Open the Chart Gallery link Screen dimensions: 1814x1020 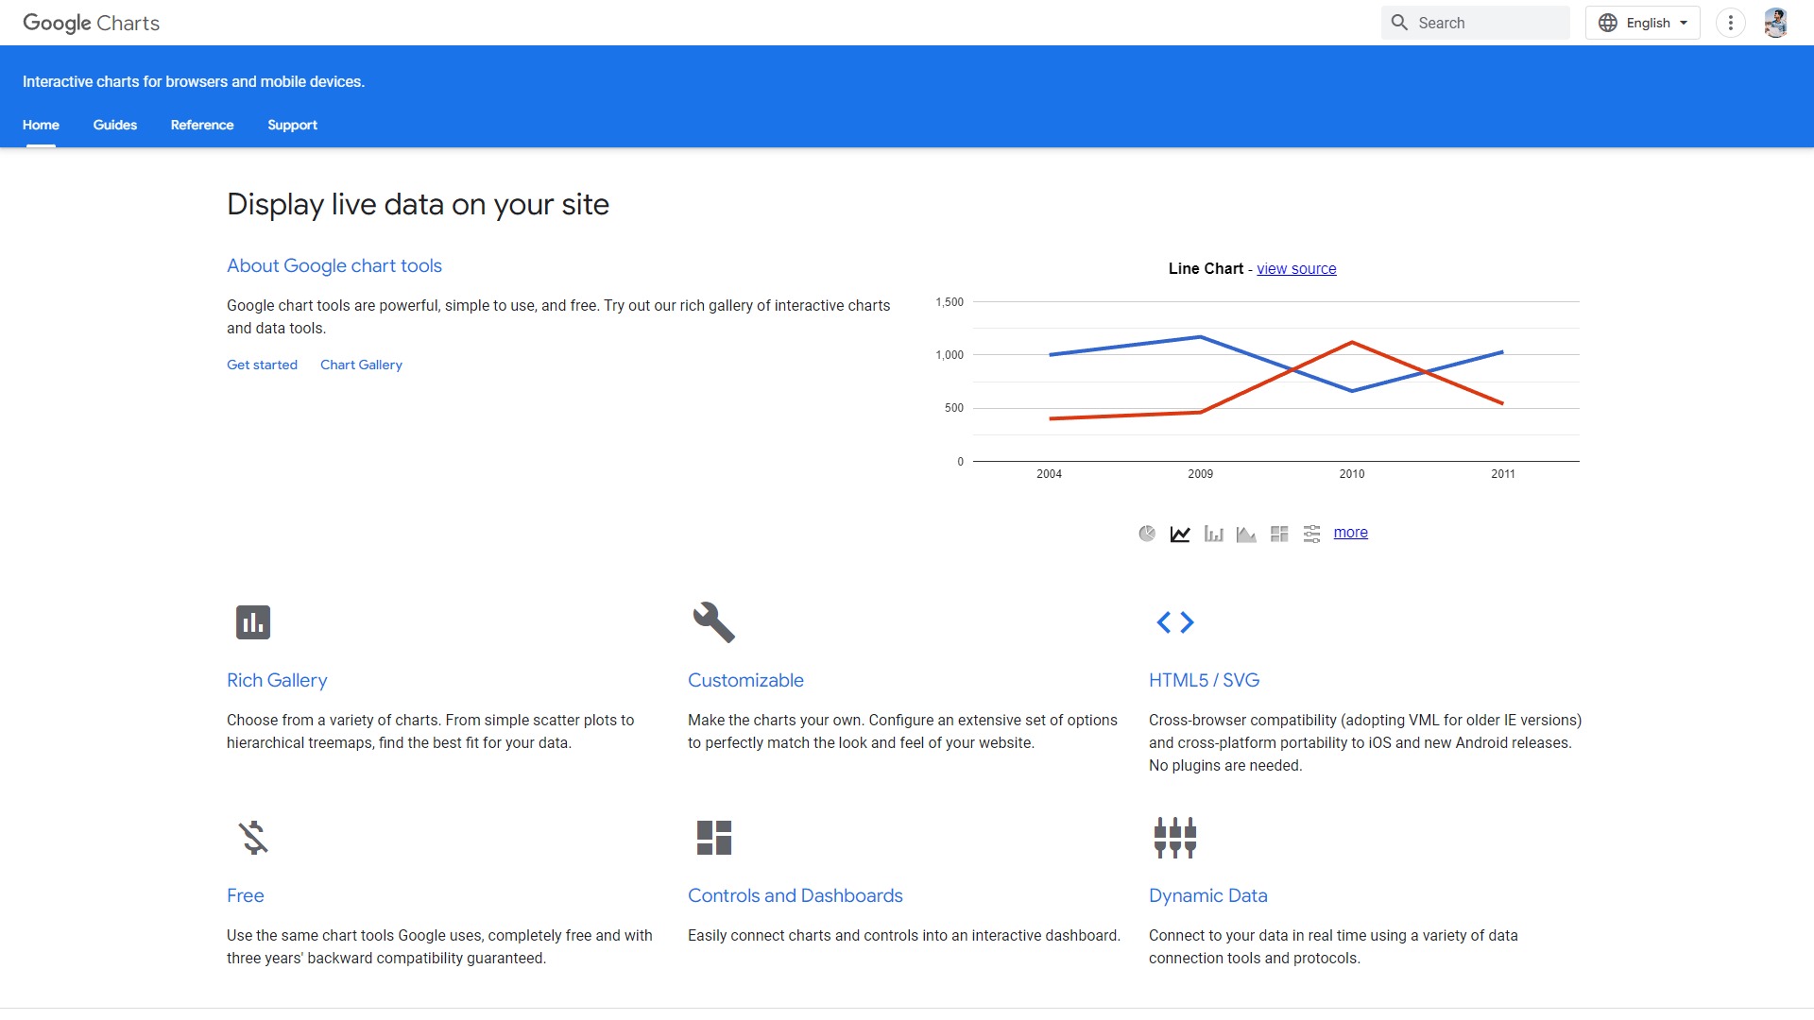[361, 365]
